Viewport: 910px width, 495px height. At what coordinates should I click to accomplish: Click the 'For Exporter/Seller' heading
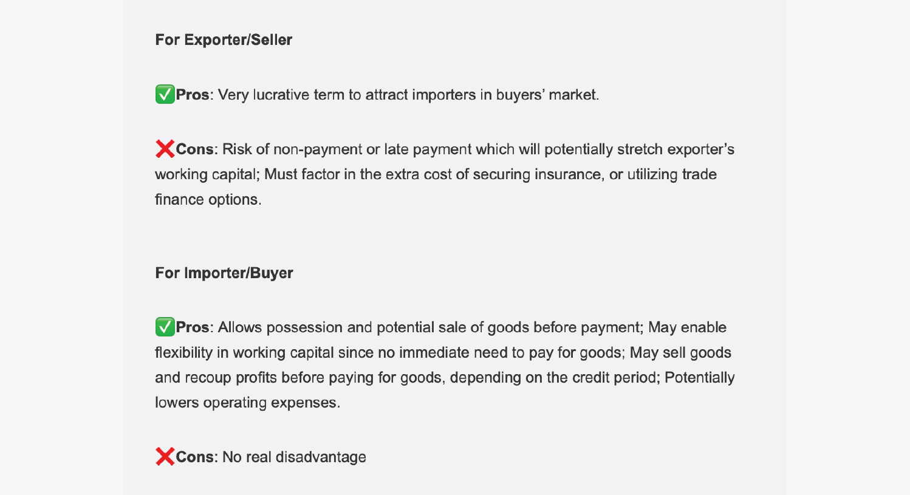224,40
